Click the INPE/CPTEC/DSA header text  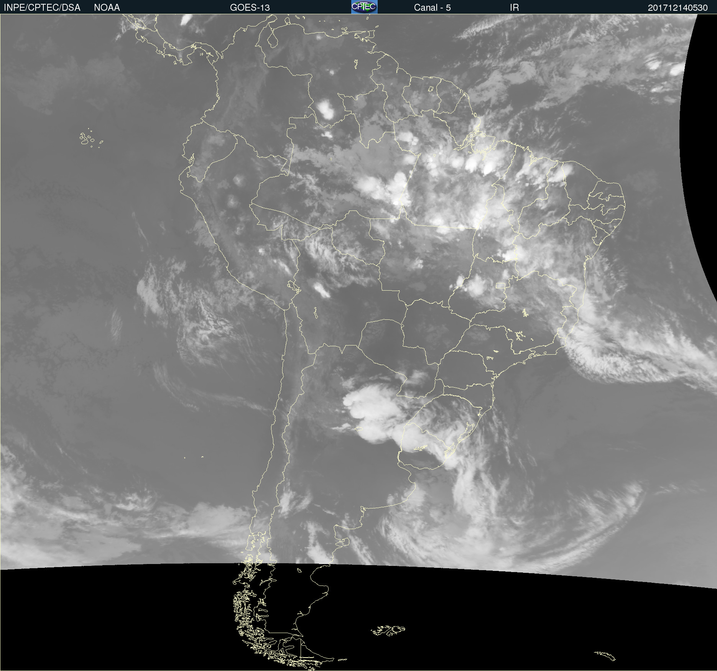[x=42, y=8]
